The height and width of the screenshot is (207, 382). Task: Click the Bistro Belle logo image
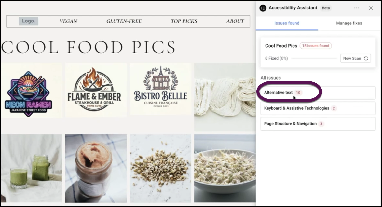click(x=160, y=89)
